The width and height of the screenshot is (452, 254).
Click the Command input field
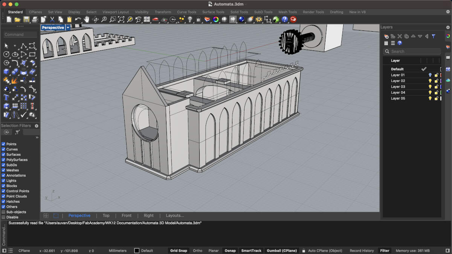[20, 35]
